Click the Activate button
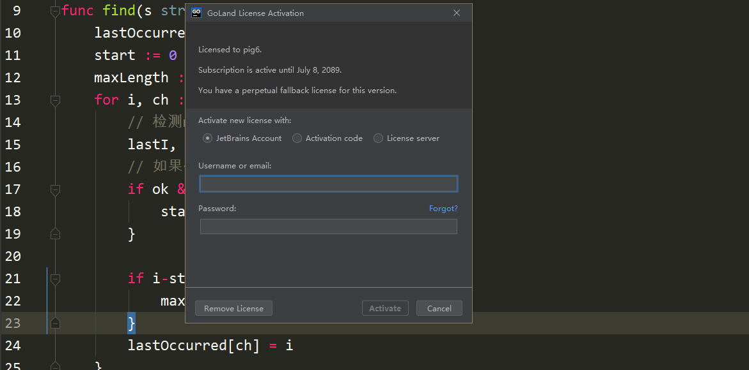Screen dimensions: 749x370 [385, 308]
